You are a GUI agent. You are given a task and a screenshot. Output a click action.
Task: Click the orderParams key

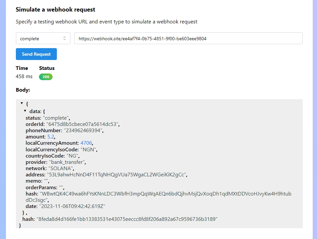pyautogui.click(x=41, y=187)
